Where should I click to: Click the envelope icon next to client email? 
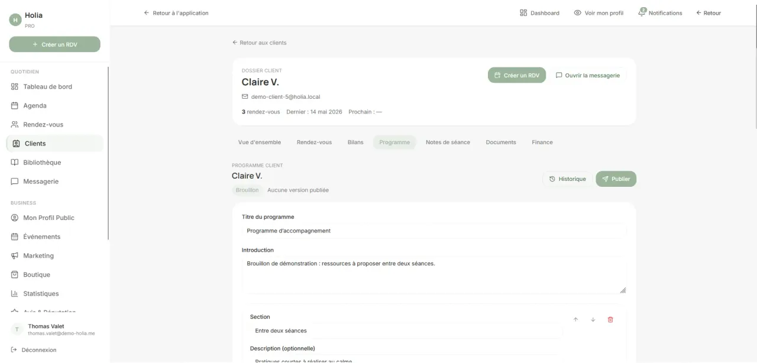tap(245, 96)
